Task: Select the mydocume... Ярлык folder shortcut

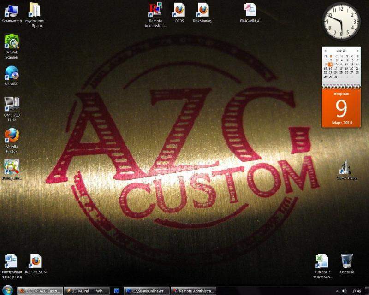Action: click(x=36, y=15)
